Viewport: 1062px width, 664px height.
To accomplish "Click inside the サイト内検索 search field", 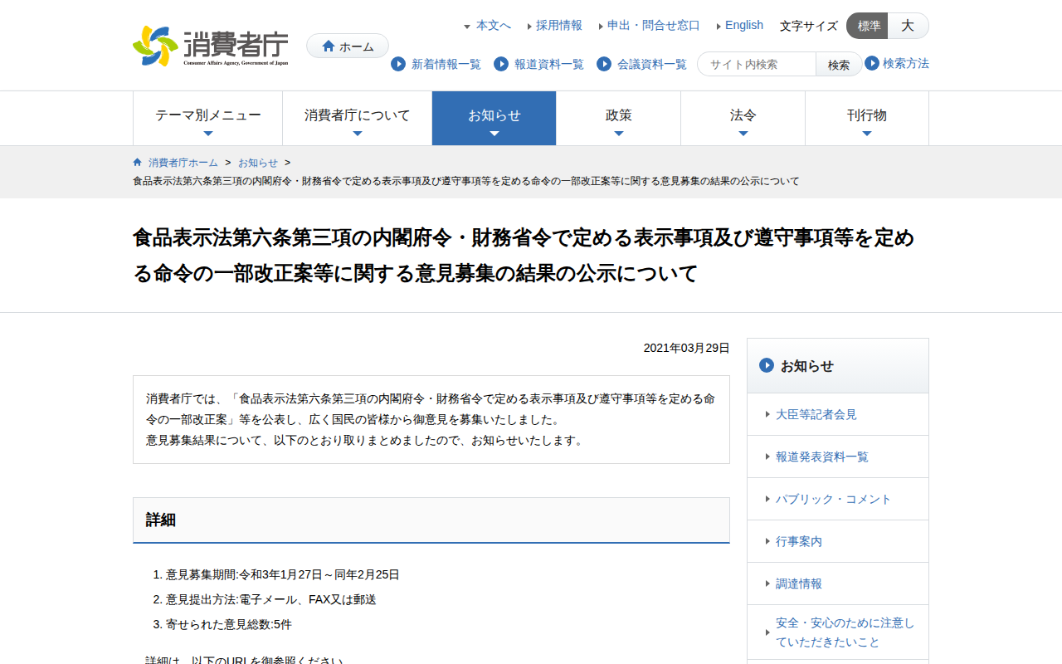I will pyautogui.click(x=756, y=64).
